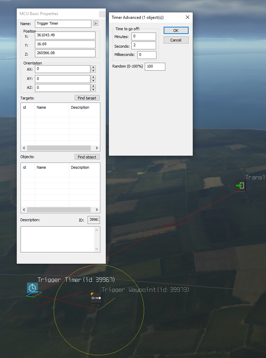
Task: Click the Milliseconds input field
Action: [147, 55]
